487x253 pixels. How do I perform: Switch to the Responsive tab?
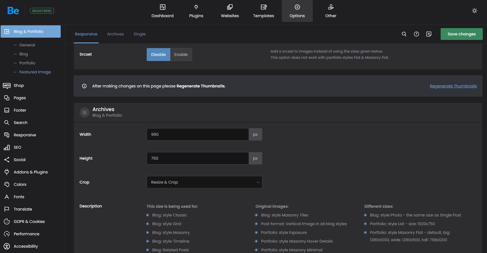click(86, 34)
